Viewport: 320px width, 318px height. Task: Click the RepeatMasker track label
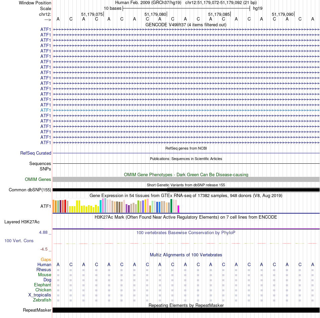(37, 310)
